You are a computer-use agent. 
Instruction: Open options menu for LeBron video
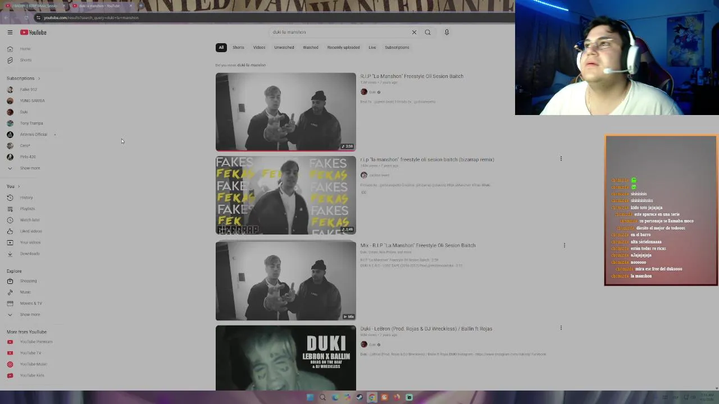click(561, 328)
